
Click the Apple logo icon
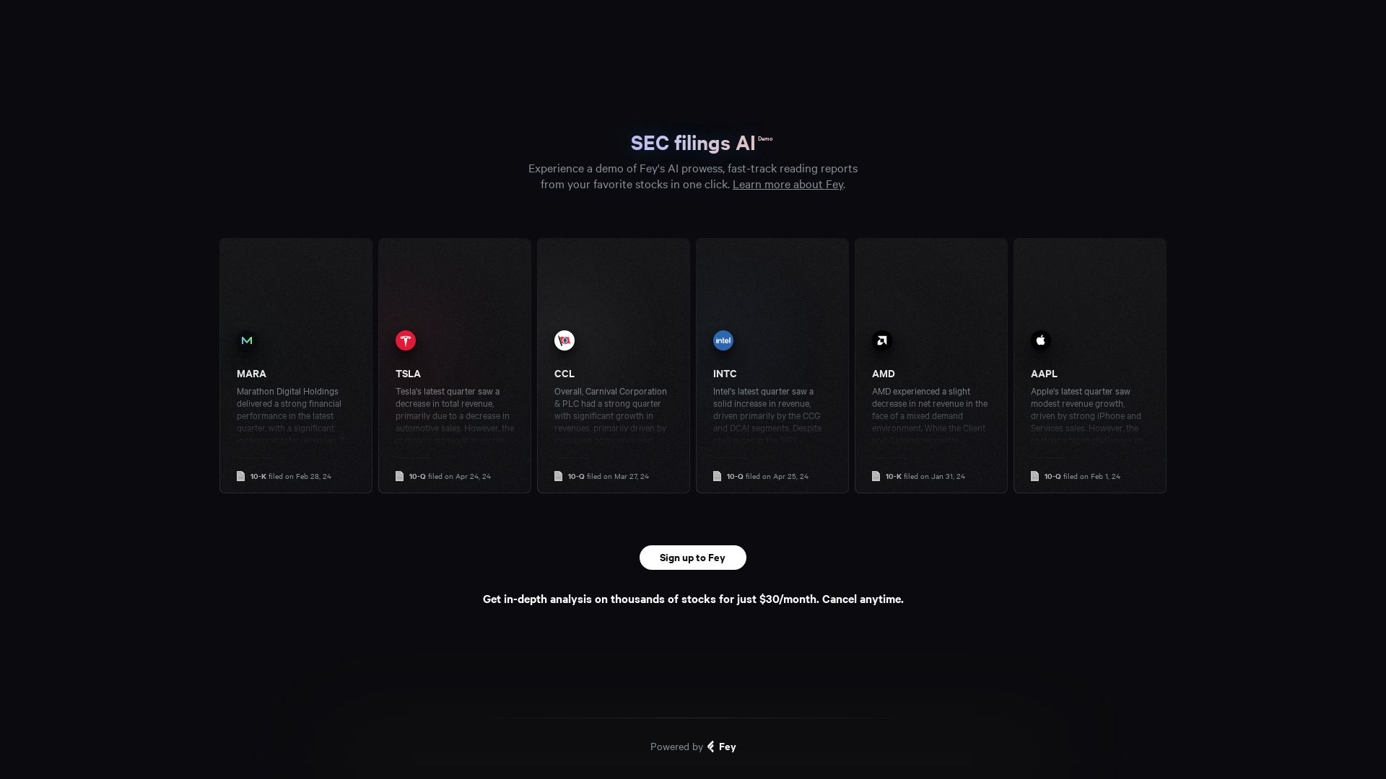click(x=1041, y=340)
